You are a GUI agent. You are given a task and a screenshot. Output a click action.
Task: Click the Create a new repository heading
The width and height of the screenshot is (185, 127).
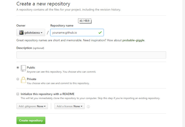coord(43,4)
